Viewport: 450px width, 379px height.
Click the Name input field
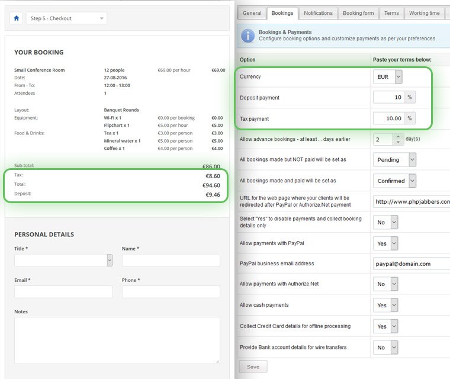click(x=171, y=260)
